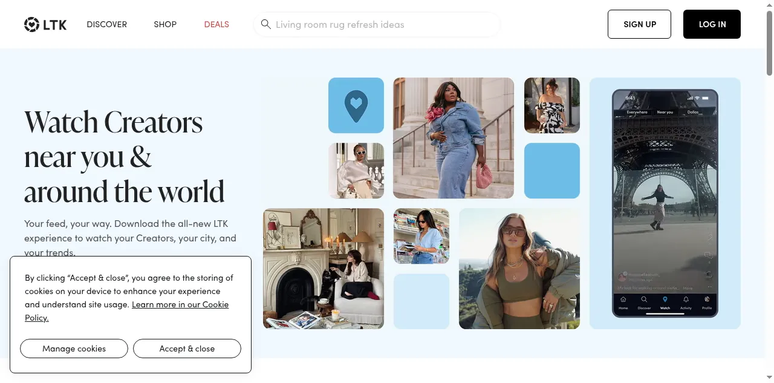Screen dimensions: 774x383
Task: Click the Sign Up button
Action: 639,24
